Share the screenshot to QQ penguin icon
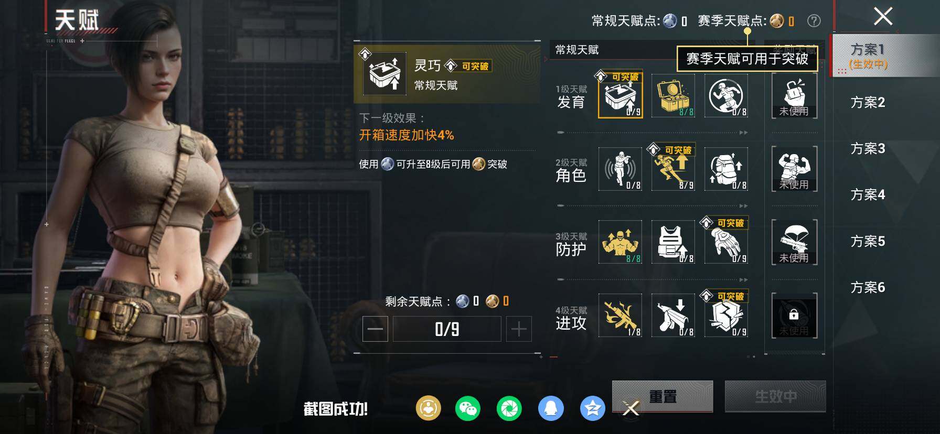This screenshot has width=940, height=434. (551, 408)
